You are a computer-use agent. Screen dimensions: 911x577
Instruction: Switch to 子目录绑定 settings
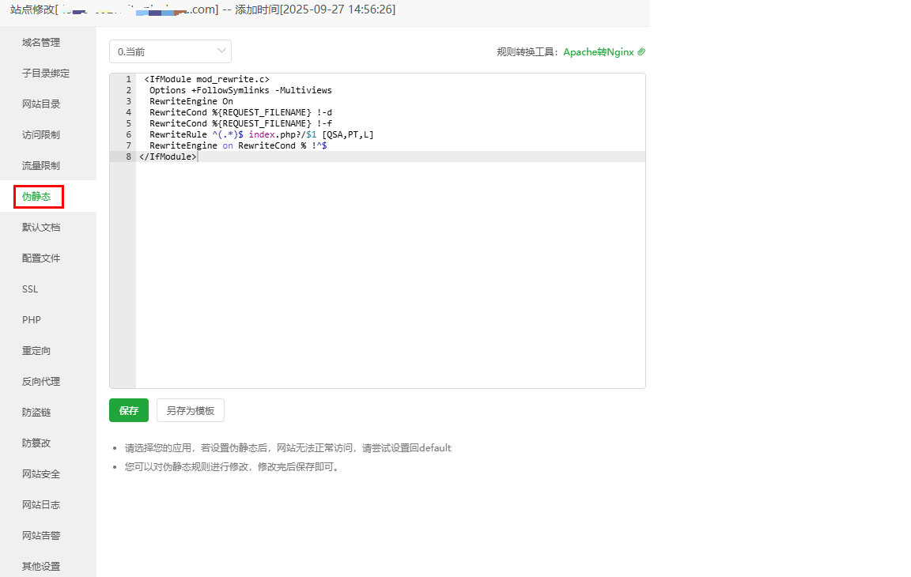[x=46, y=74]
